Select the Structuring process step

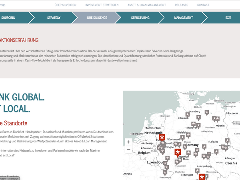(140, 18)
